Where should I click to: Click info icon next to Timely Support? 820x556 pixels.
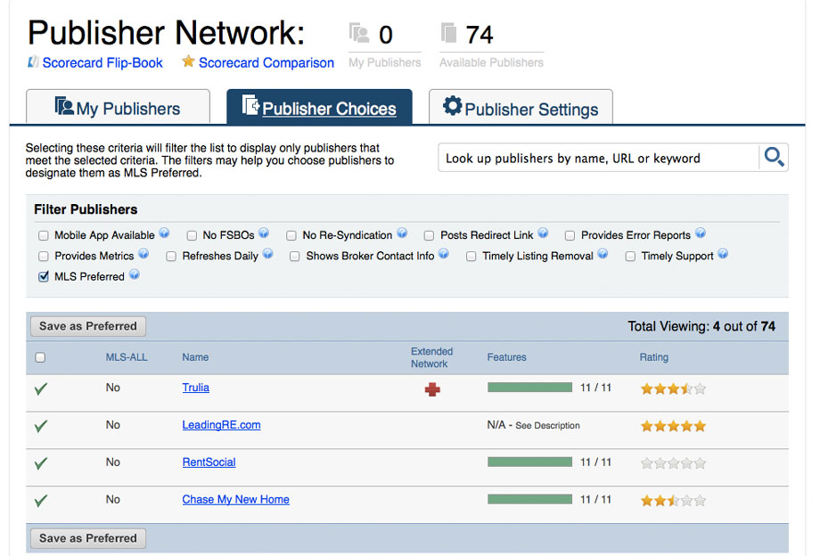coord(723,255)
